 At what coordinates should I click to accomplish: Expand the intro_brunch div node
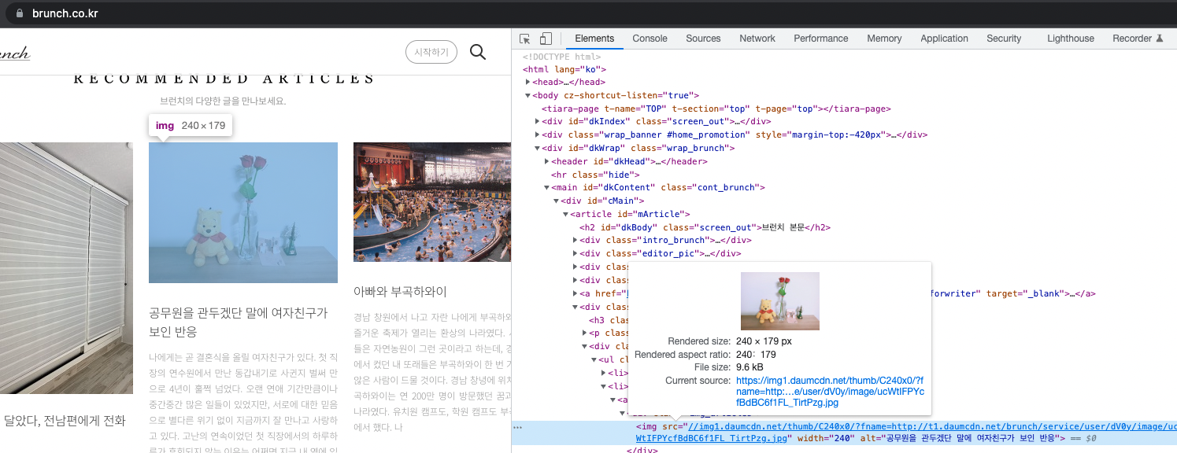pos(574,240)
